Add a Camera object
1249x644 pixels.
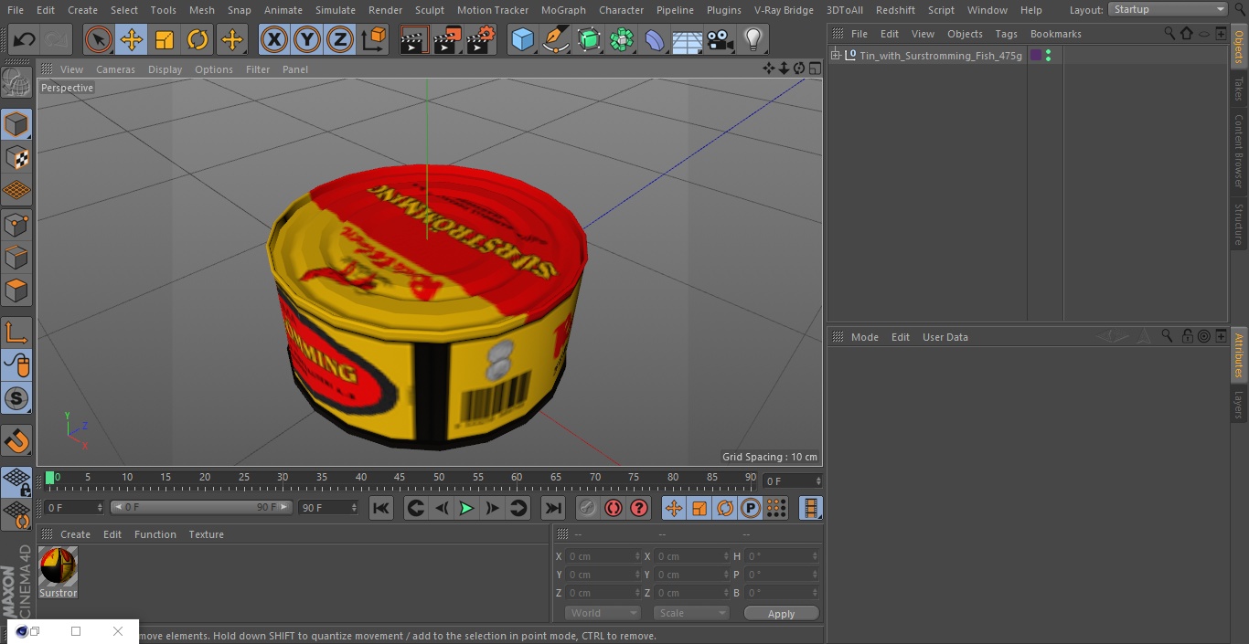[x=721, y=39]
